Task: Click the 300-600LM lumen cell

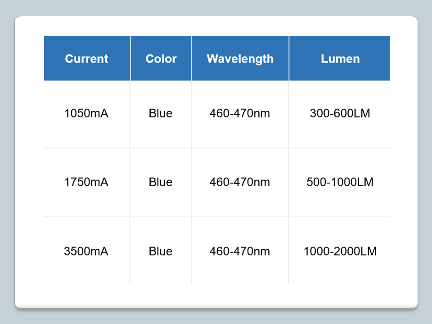Action: pyautogui.click(x=340, y=113)
